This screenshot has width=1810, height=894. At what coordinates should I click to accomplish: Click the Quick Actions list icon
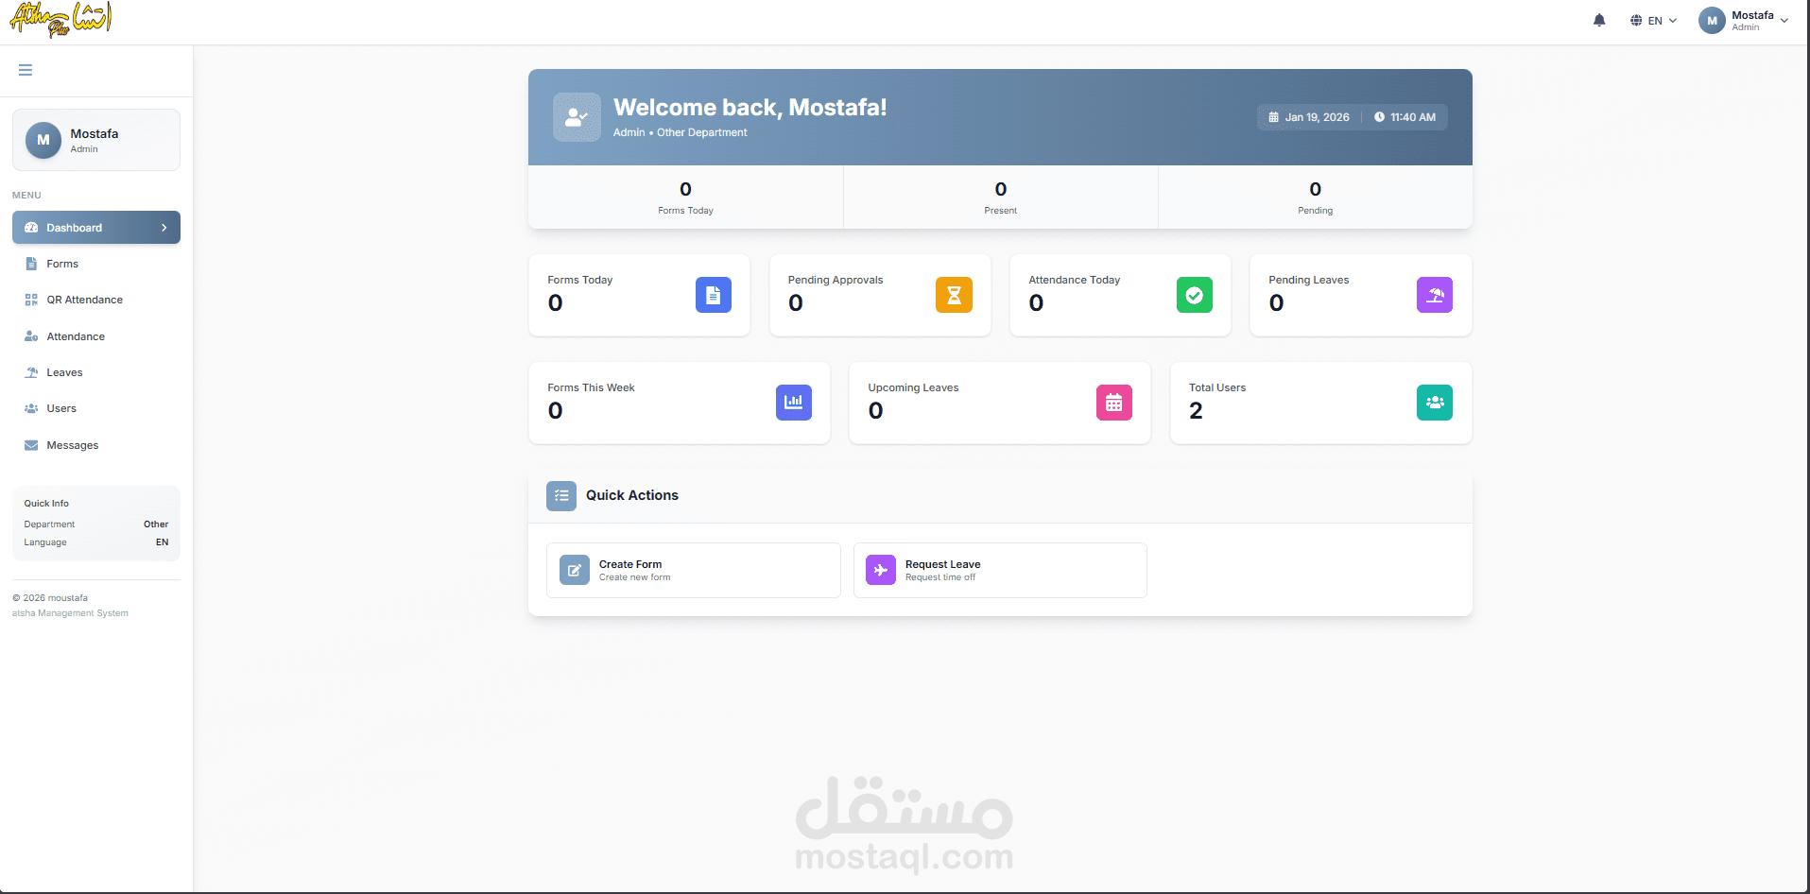coord(561,496)
